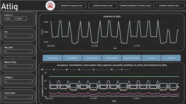Click the 2K label on lower chart
Screen dimensions: 186x104
coord(45,81)
